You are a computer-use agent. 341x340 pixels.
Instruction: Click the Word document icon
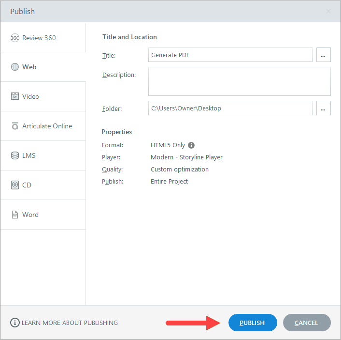click(15, 215)
